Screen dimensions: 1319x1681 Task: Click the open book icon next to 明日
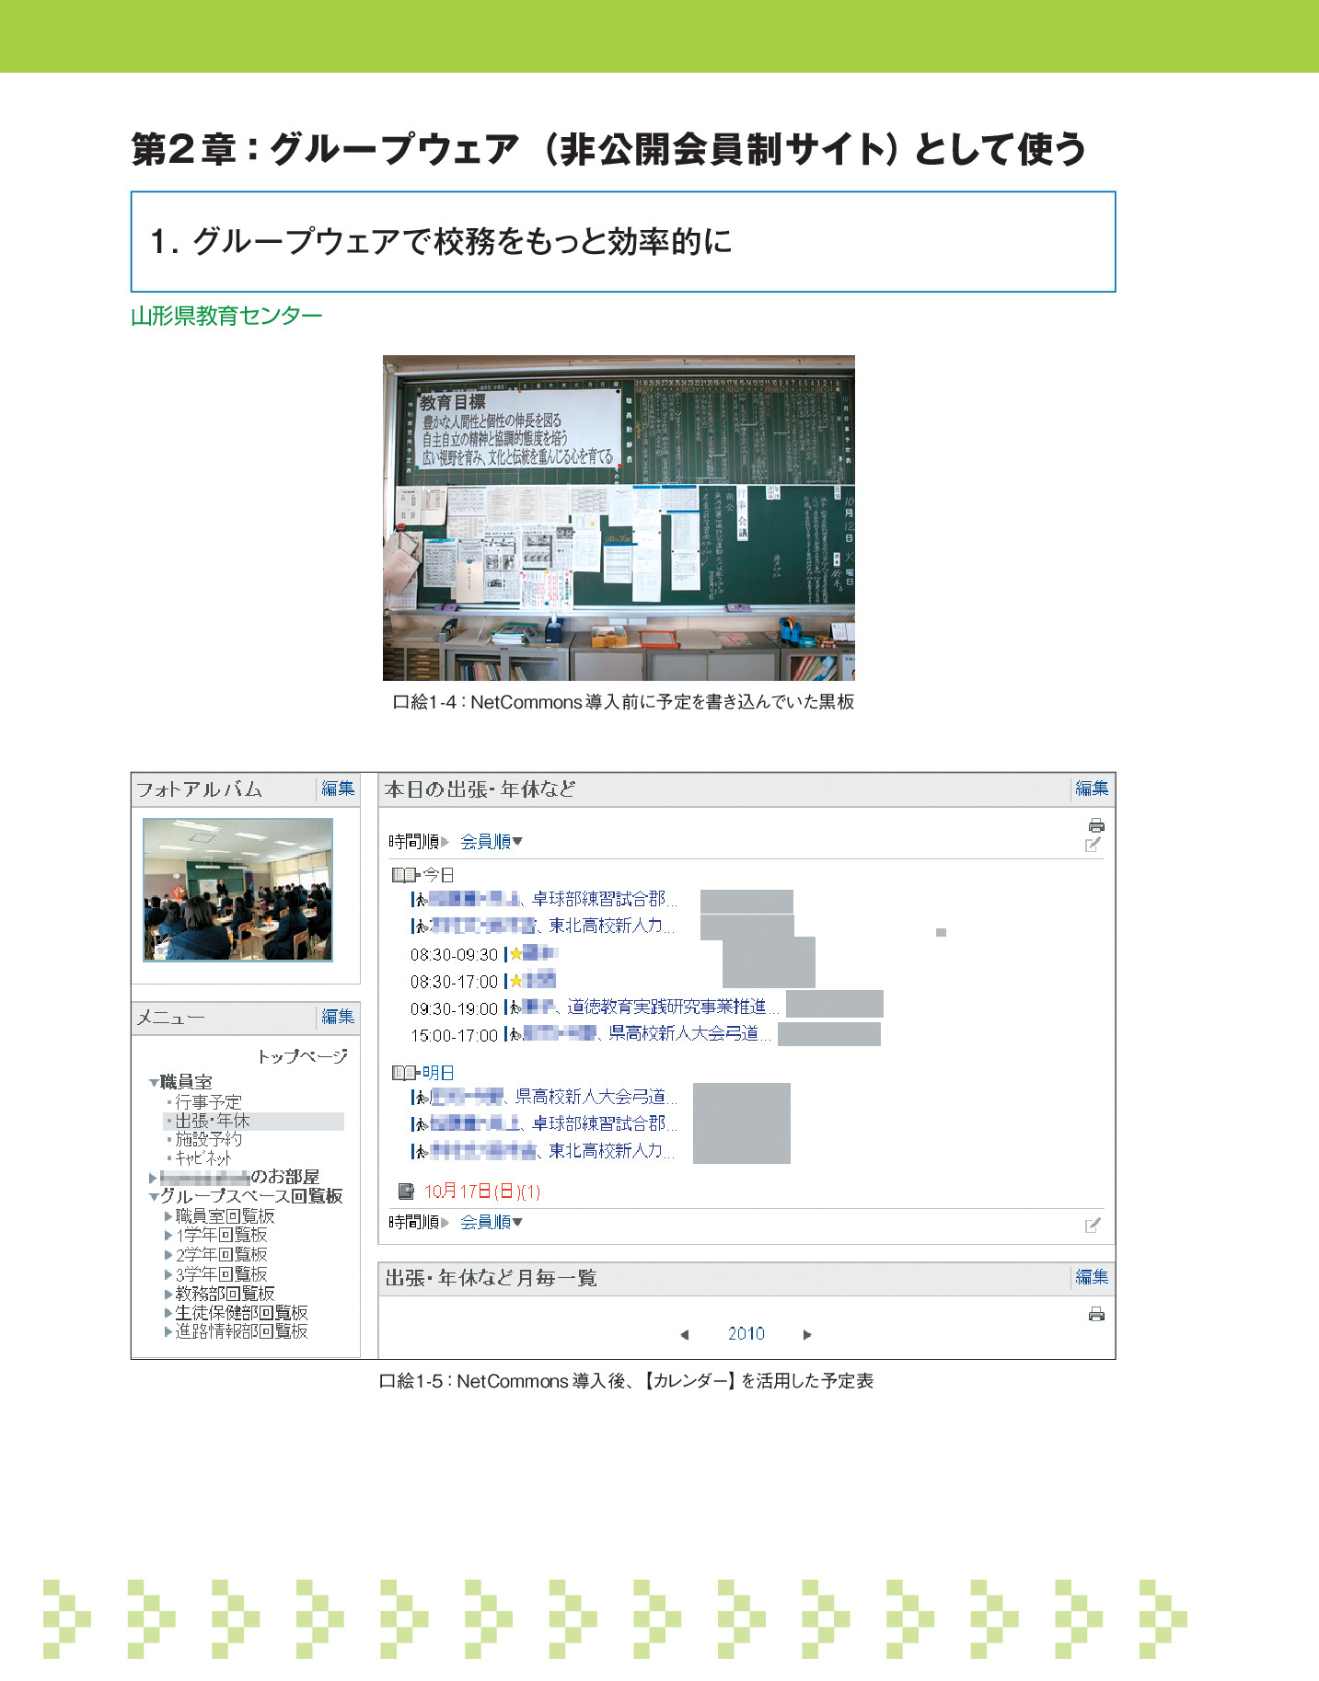pos(405,1073)
